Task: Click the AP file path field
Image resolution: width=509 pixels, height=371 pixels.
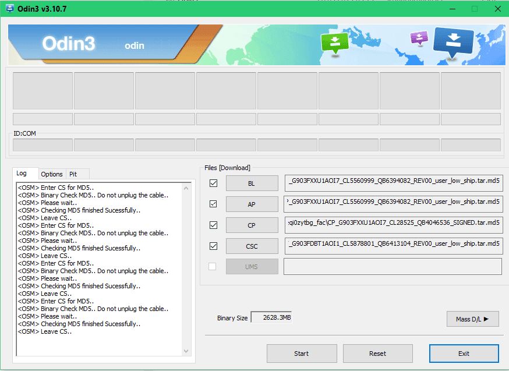Action: [393, 203]
